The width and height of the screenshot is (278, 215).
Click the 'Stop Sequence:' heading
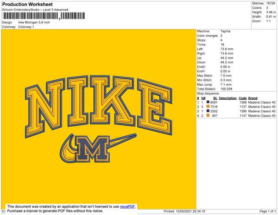[x=208, y=94]
